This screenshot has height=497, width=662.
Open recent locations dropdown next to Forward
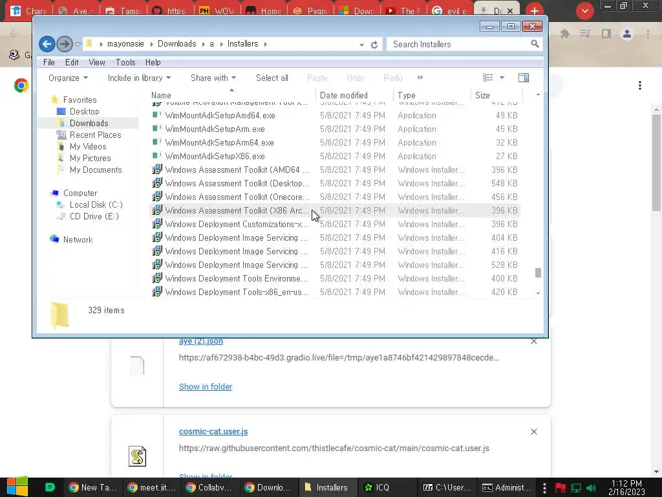[x=78, y=45]
